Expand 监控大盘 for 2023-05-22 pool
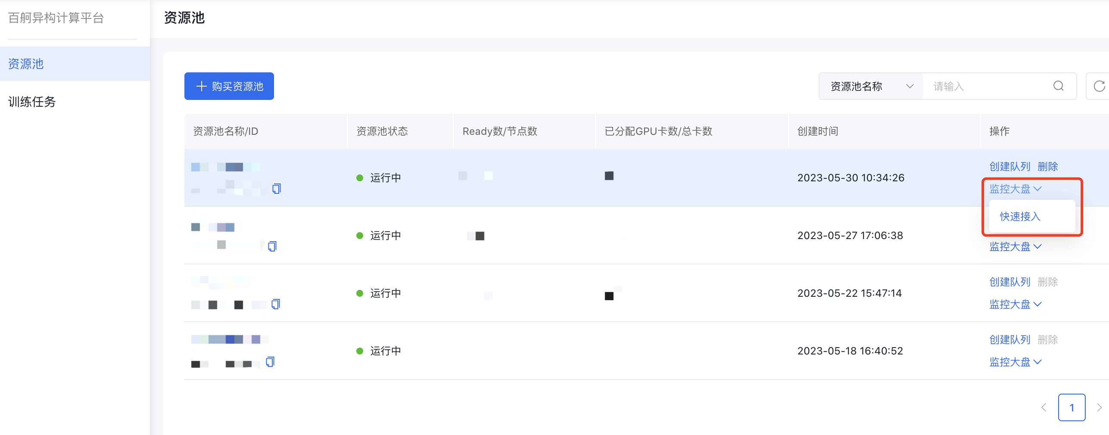This screenshot has width=1109, height=435. click(1015, 304)
